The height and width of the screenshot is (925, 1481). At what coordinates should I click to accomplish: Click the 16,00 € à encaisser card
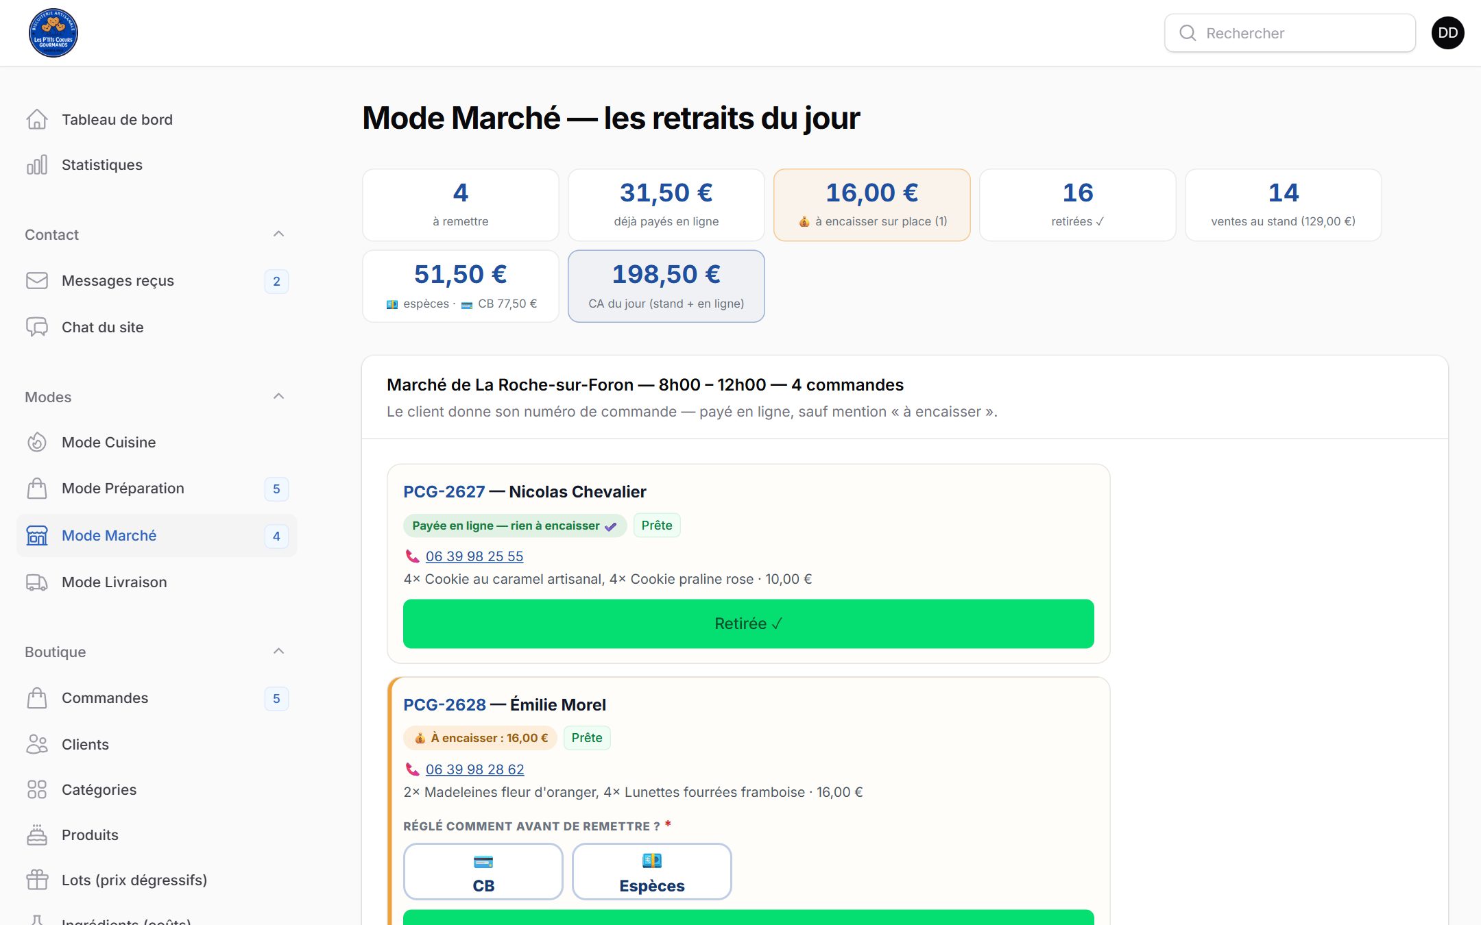872,205
